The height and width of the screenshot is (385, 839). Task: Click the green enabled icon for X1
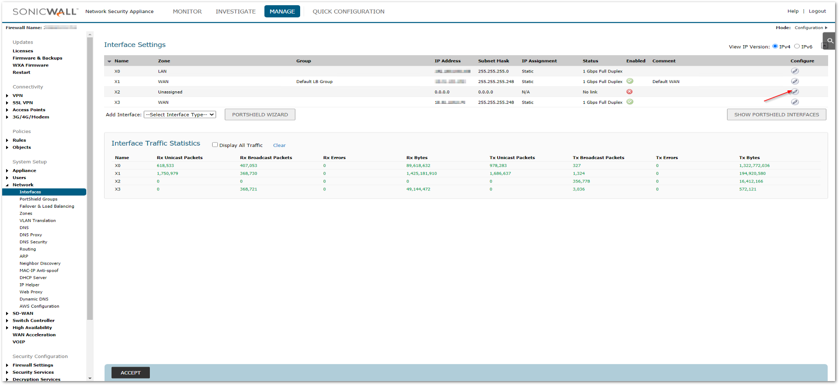pos(629,81)
